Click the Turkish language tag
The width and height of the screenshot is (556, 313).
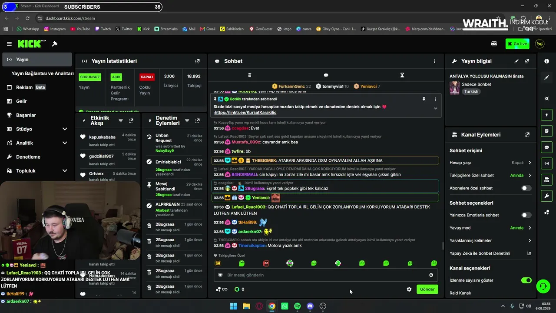click(x=471, y=92)
